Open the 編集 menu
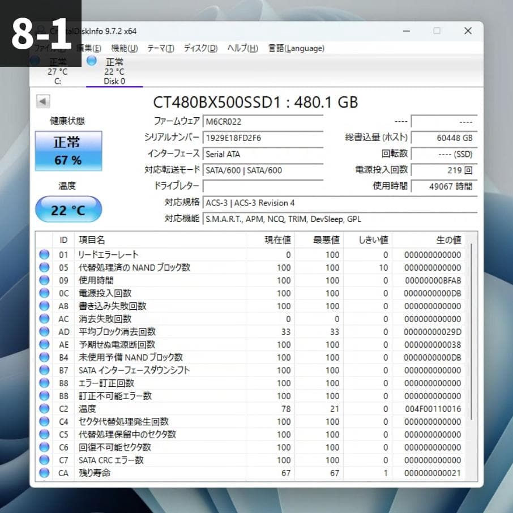This screenshot has width=513, height=513. coord(88,48)
